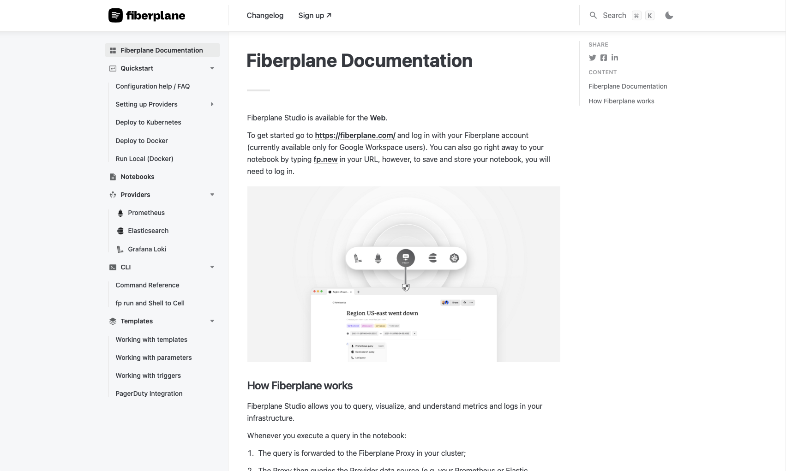Open the Grafana Loki page
The image size is (786, 471).
click(x=147, y=249)
